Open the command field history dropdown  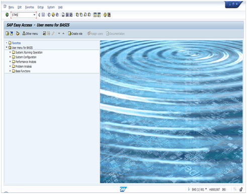pos(34,15)
